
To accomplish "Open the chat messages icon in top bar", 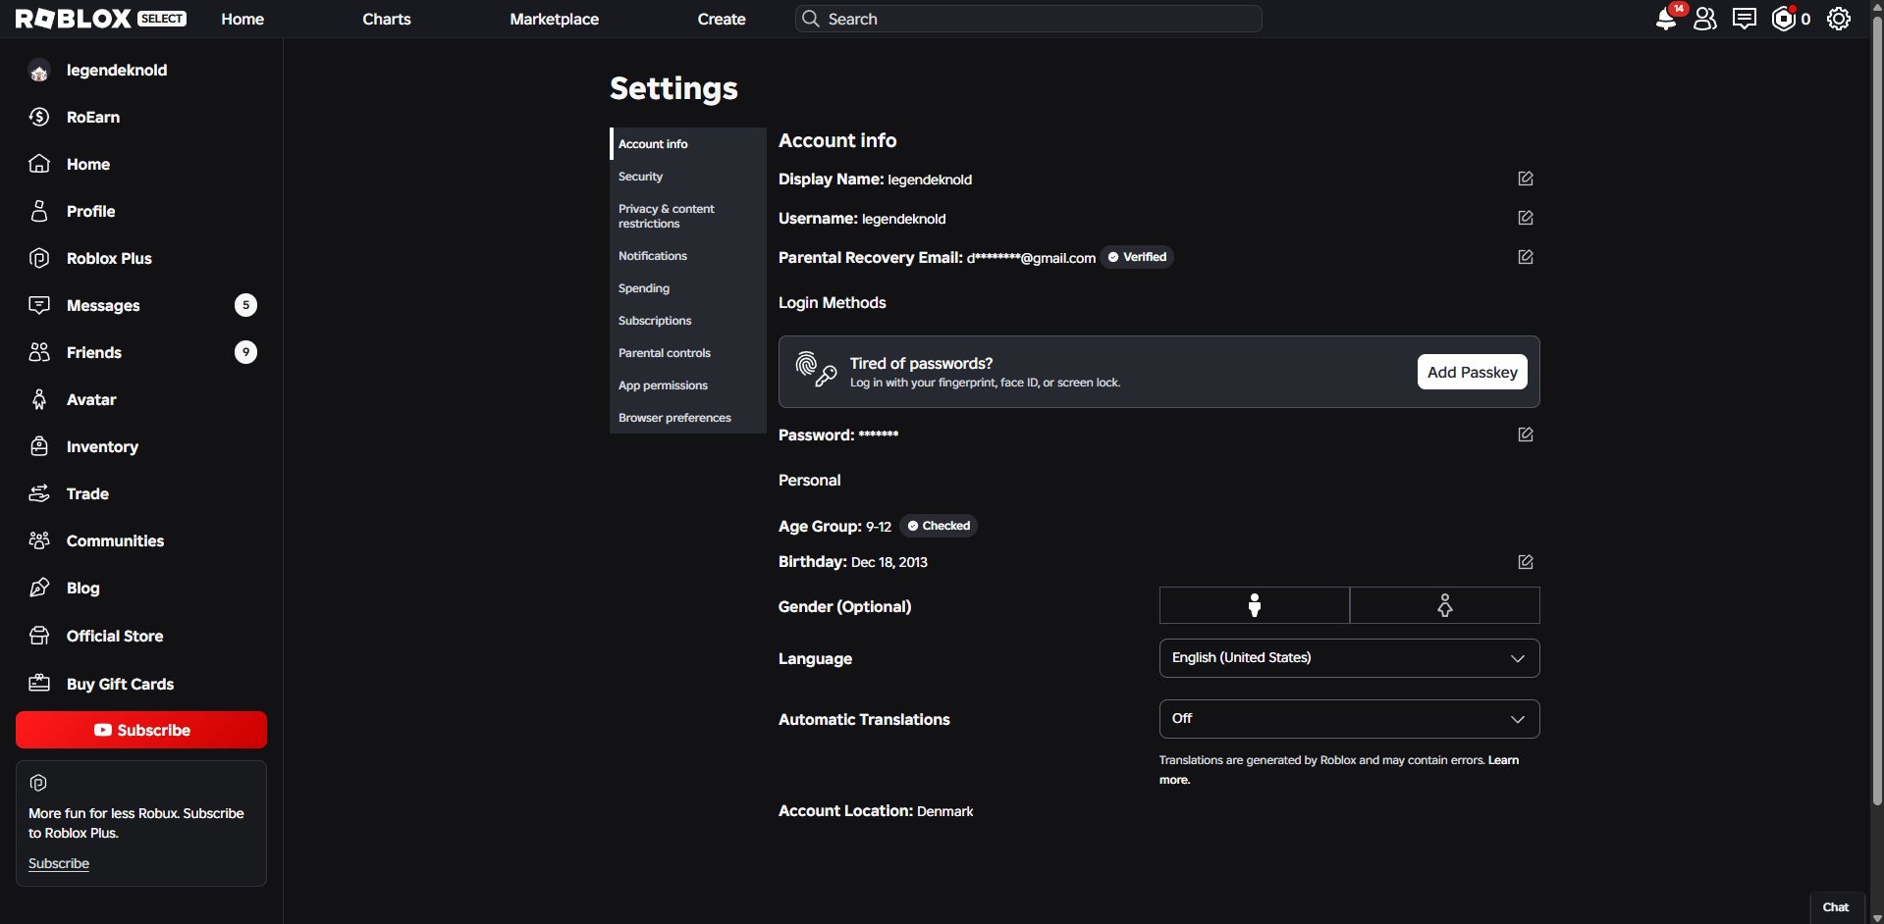I will coord(1745,19).
